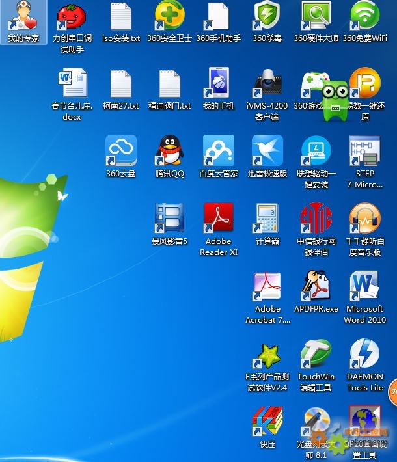The image size is (397, 462).
Task: Open the OP20 画面设置工具 globe icon
Action: point(365,422)
